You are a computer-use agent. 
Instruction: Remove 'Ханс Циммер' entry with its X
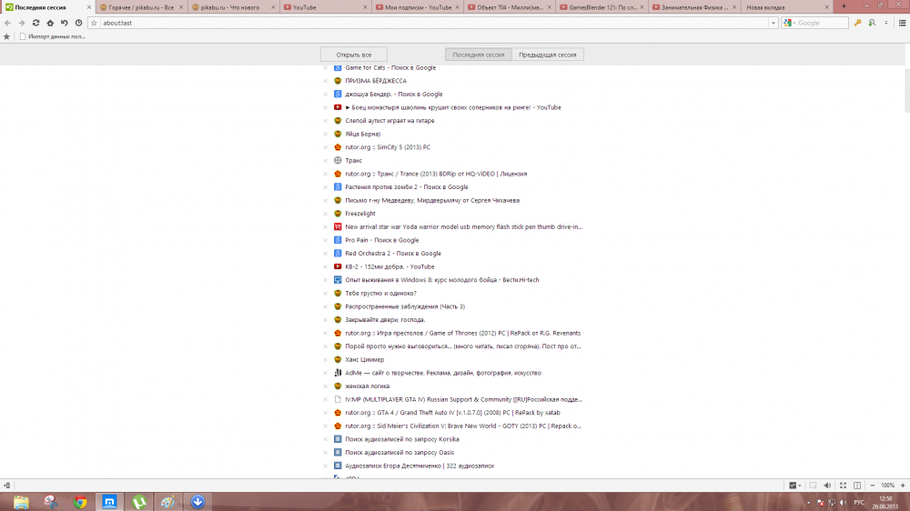[326, 360]
